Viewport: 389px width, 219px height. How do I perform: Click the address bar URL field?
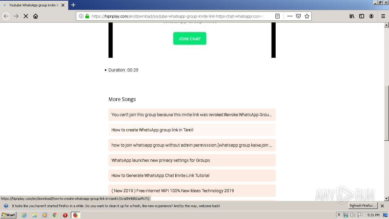(177, 16)
